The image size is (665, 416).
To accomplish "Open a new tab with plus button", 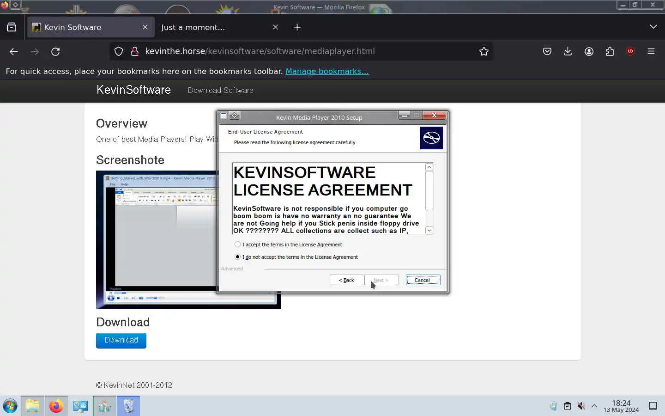I will click(297, 27).
